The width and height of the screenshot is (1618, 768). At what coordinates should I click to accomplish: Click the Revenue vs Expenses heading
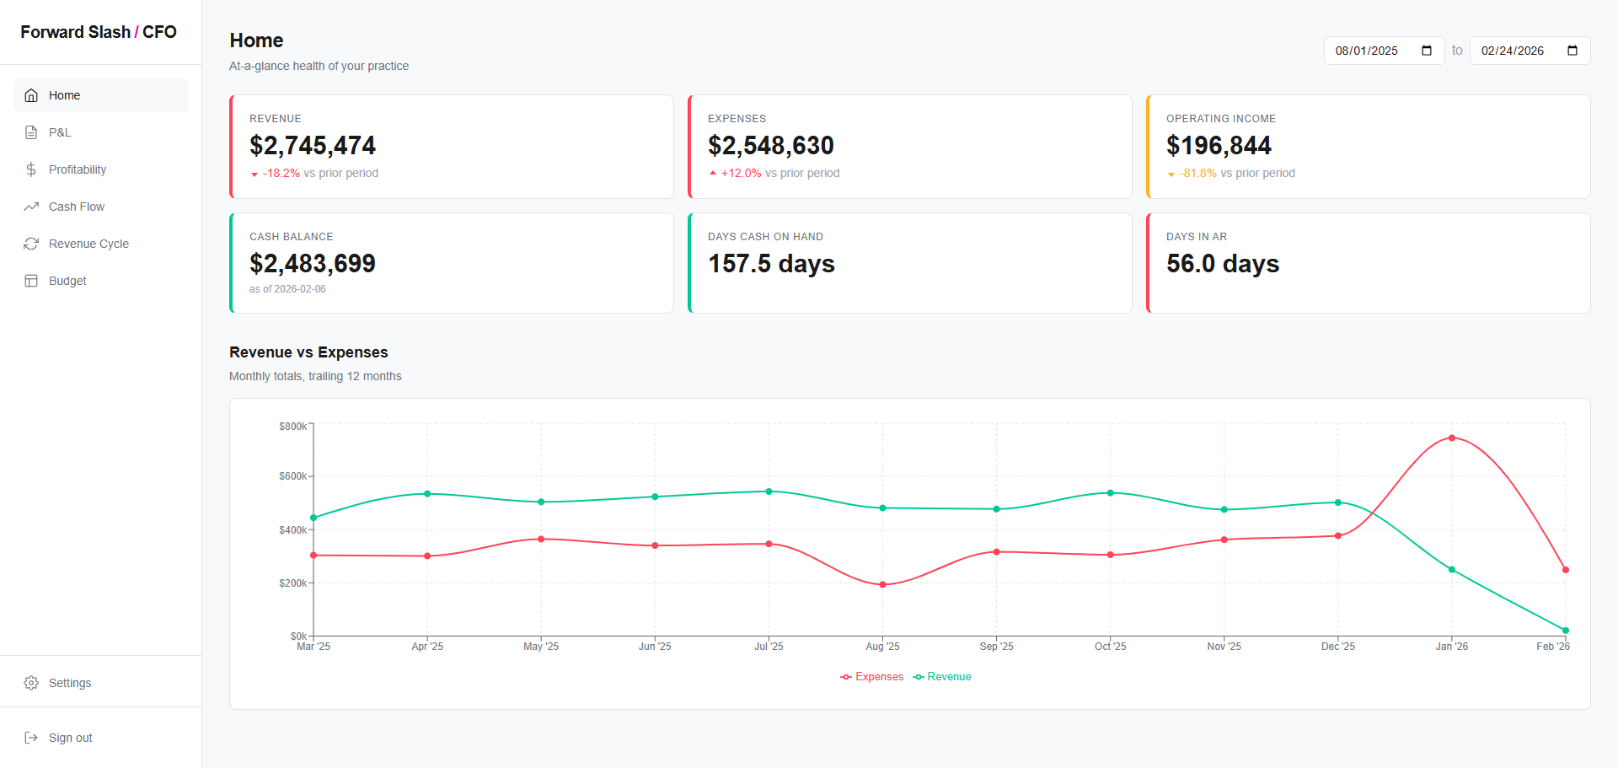[308, 352]
